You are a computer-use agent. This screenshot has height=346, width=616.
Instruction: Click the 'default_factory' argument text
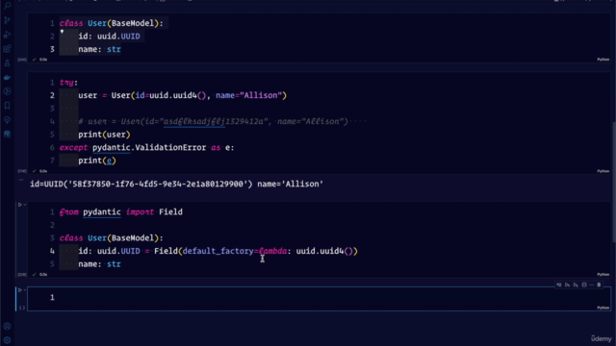pos(218,251)
